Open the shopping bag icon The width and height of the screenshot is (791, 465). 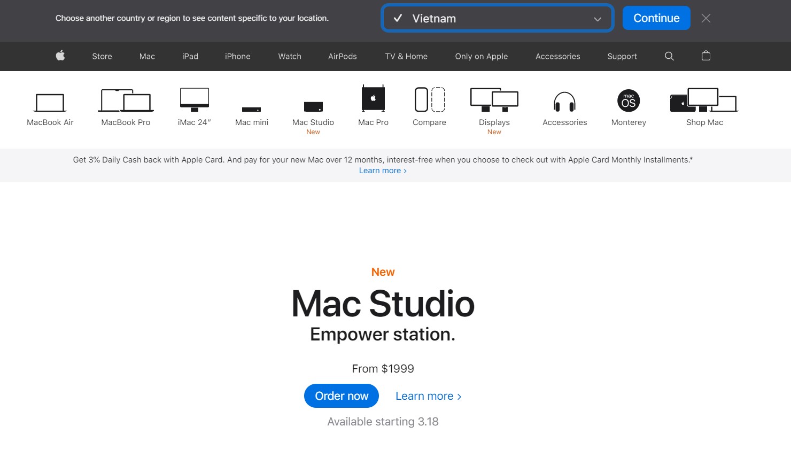tap(706, 56)
